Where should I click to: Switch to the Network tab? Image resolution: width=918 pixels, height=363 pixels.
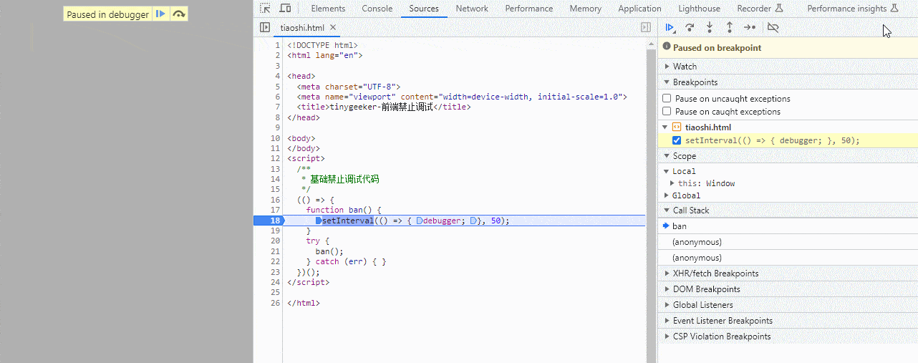tap(472, 9)
